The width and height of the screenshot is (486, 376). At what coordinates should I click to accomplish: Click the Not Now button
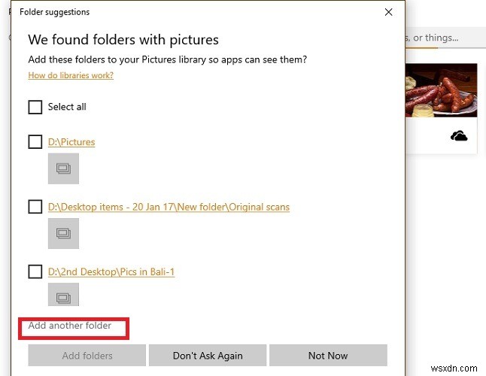(328, 355)
